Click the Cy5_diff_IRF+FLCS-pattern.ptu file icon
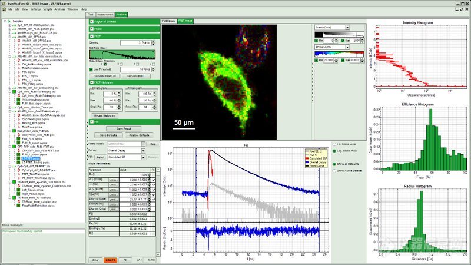The height and width of the screenshot is (265, 471). pos(15,24)
